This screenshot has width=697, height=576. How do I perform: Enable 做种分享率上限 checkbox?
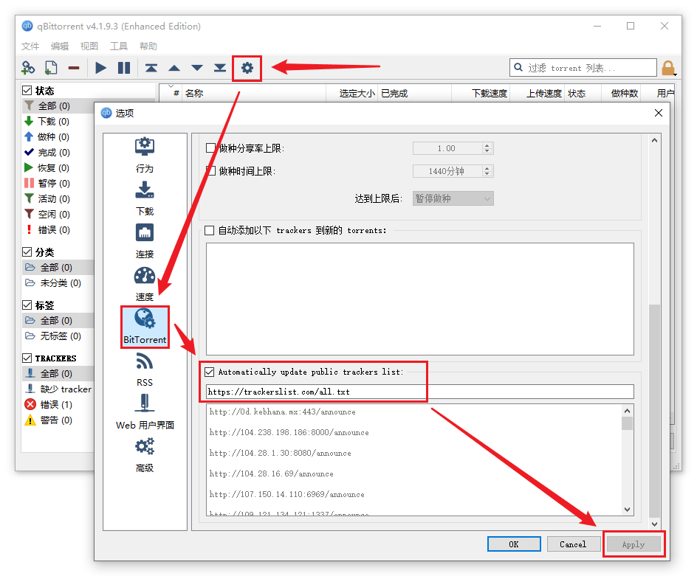click(210, 148)
